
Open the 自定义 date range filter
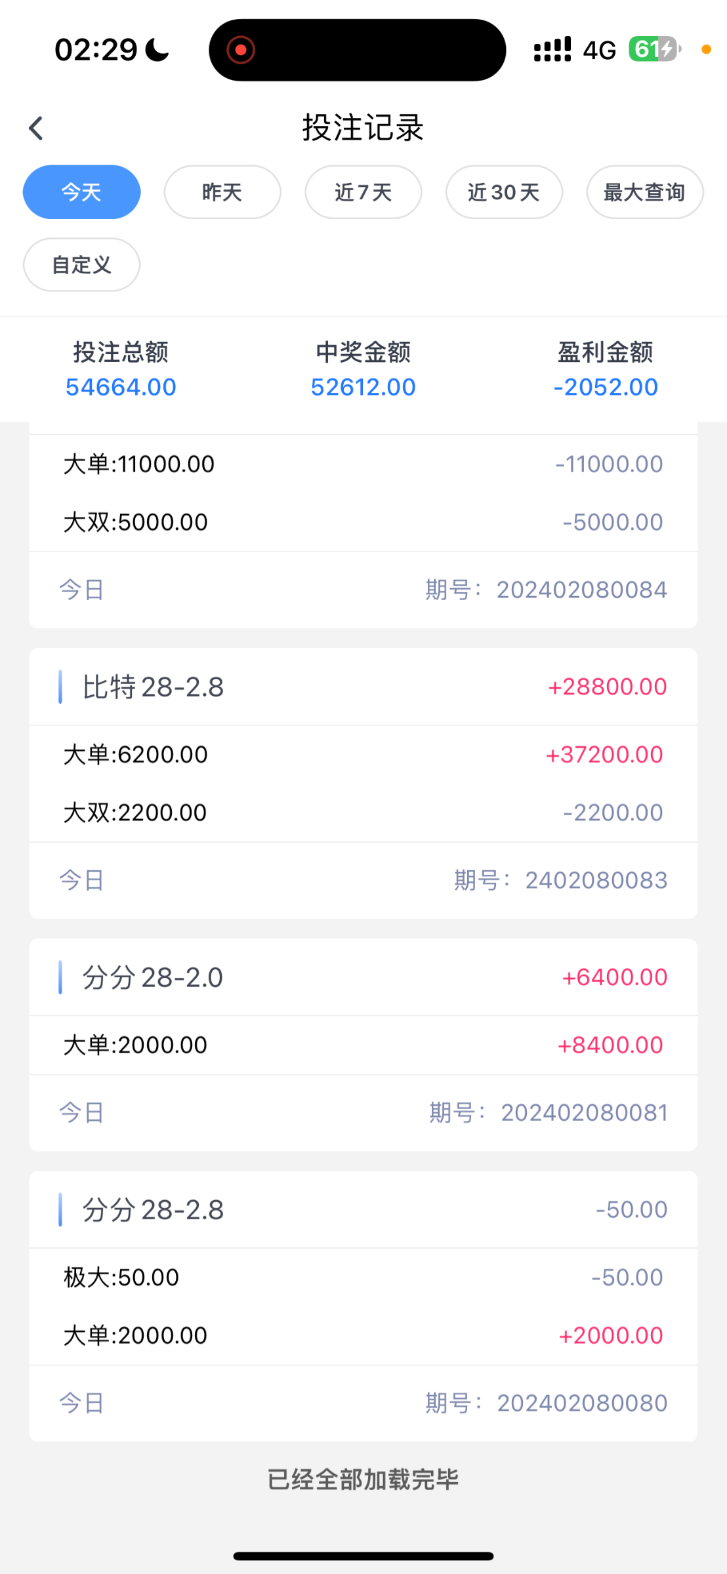click(81, 265)
